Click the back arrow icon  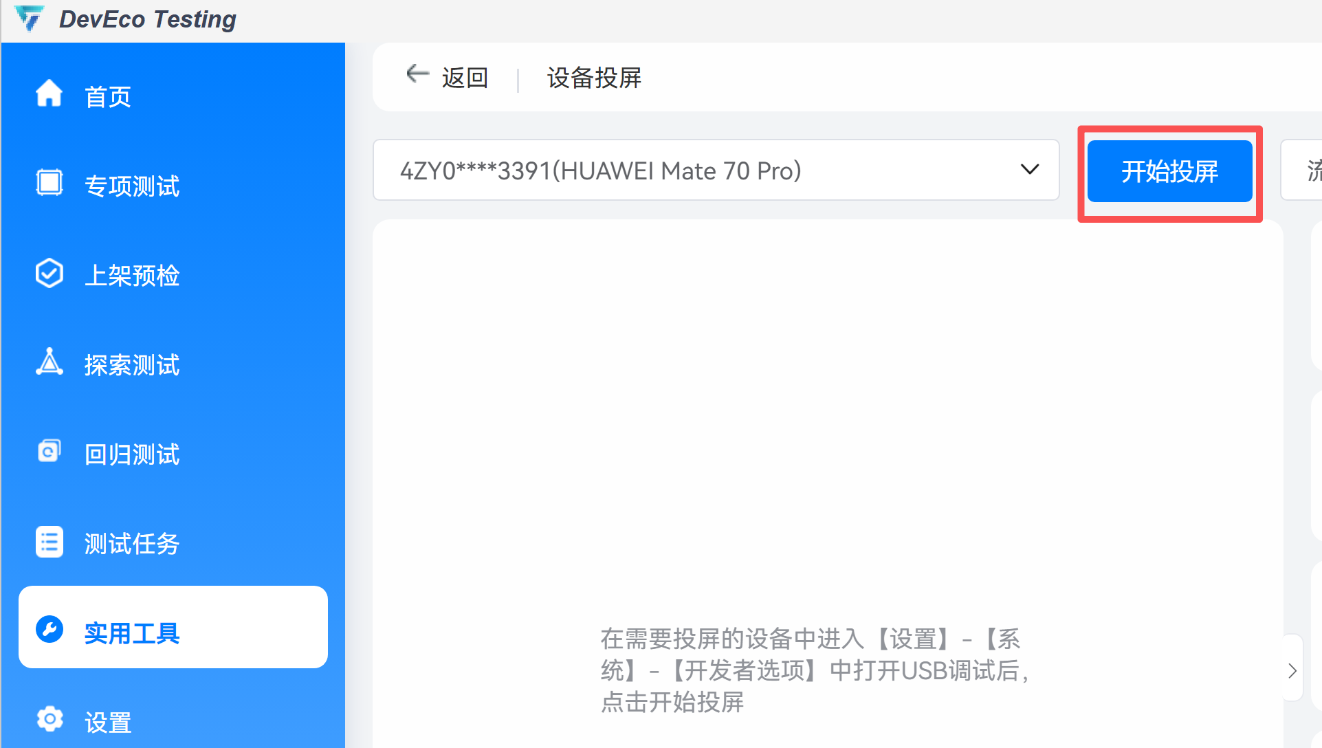[x=417, y=74]
